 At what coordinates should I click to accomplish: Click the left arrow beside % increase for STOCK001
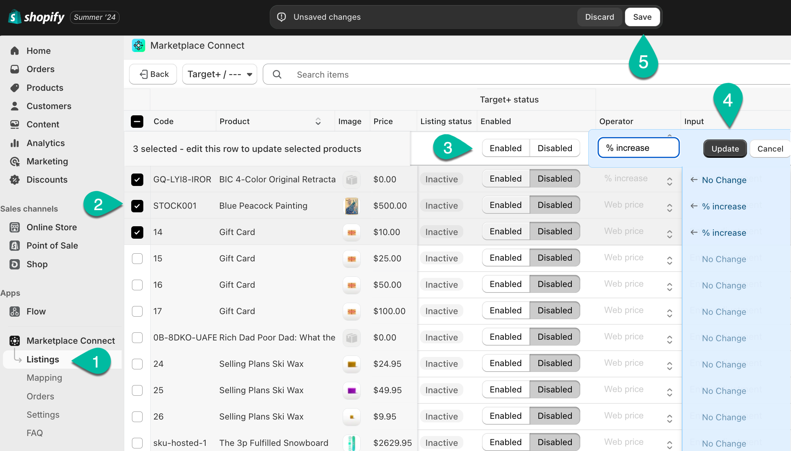coord(694,206)
